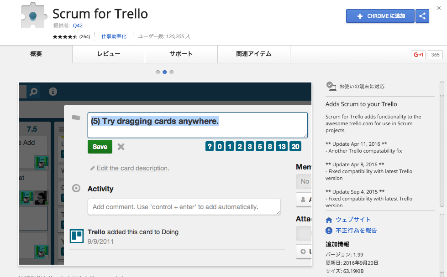
Task: Click the X cancel icon beside Save
Action: (121, 147)
